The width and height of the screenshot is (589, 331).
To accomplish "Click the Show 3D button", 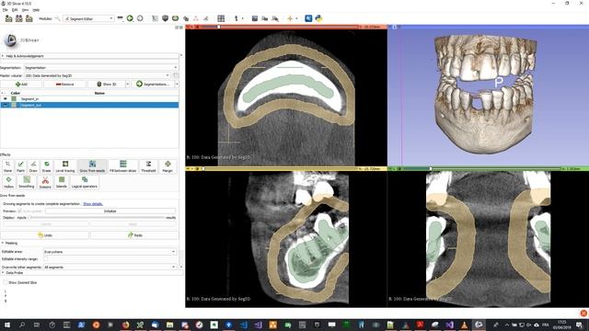I will tap(107, 84).
